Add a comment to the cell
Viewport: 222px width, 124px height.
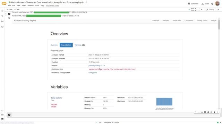205,112
